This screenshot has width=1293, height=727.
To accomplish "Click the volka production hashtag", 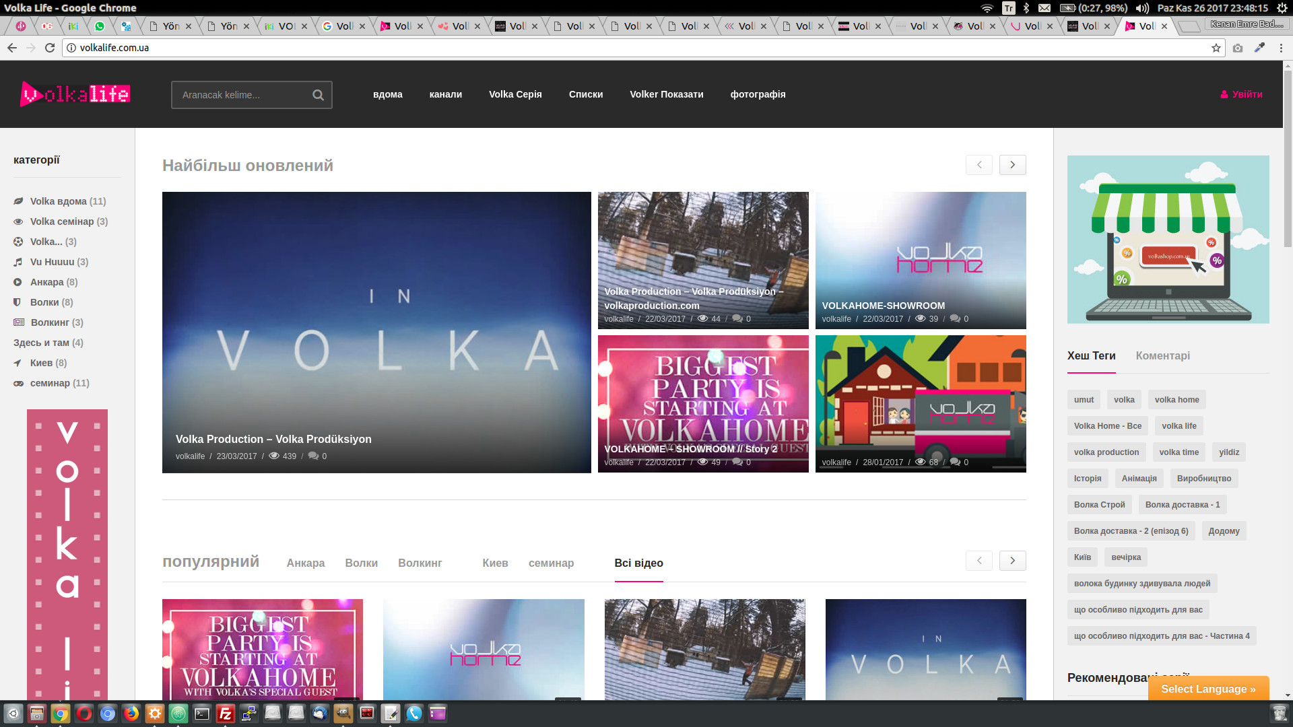I will (1106, 452).
